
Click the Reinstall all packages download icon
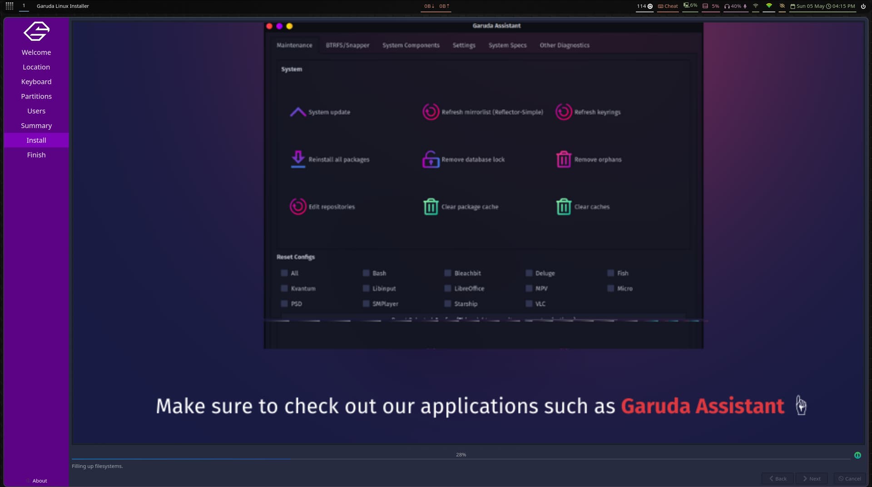[x=298, y=159]
